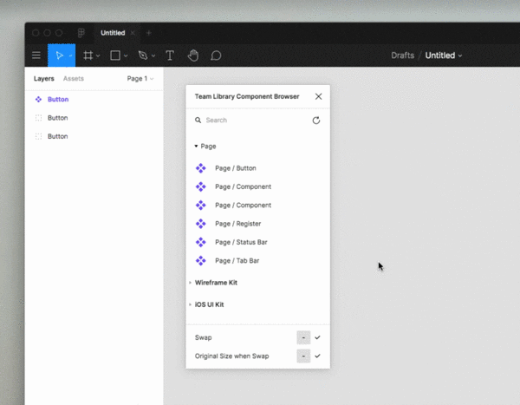Click third Button layer's dotted frame icon

click(38, 136)
